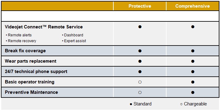Click the Standard legend marker
Image resolution: width=220 pixels, height=110 pixels.
pos(131,104)
